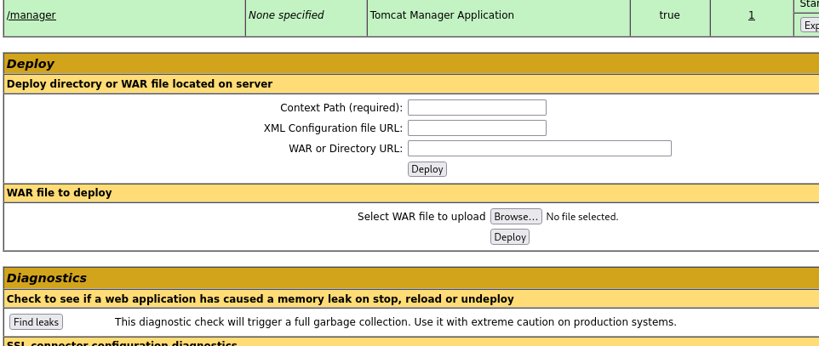Click the "WAR file to deploy" subheading
Screen dimensions: 819x346
coord(60,193)
